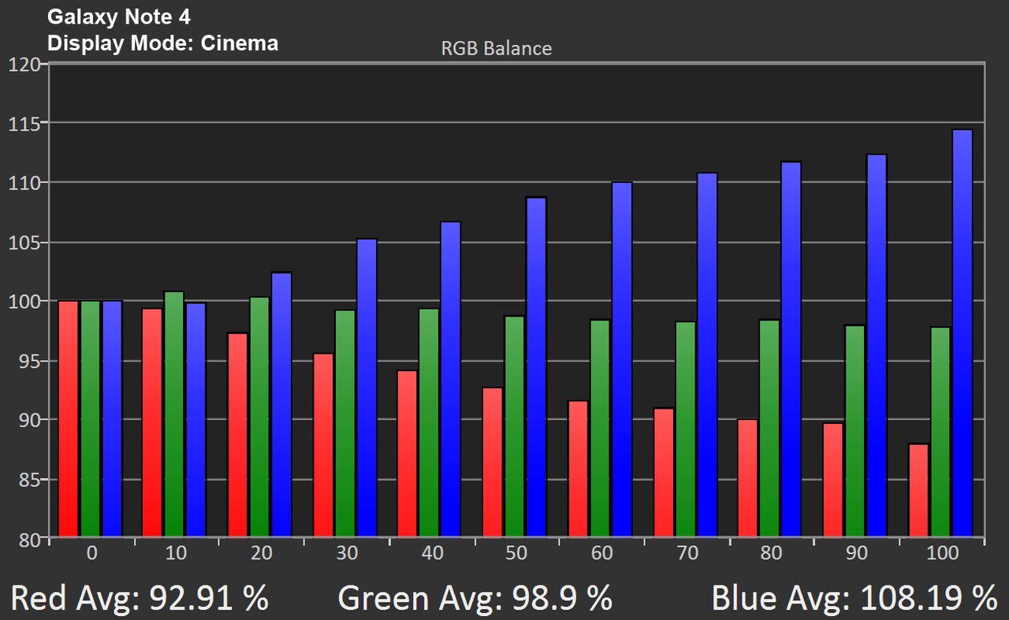Select the green bar at 90
Image resolution: width=1009 pixels, height=620 pixels.
click(x=854, y=432)
